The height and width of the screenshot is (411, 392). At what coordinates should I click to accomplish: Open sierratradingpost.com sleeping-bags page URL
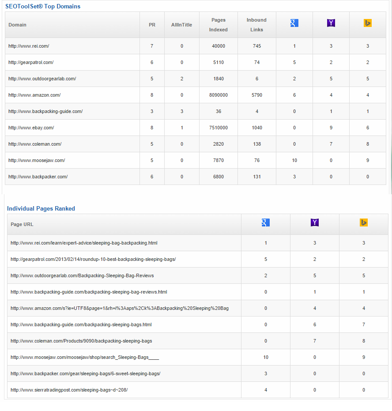69,390
